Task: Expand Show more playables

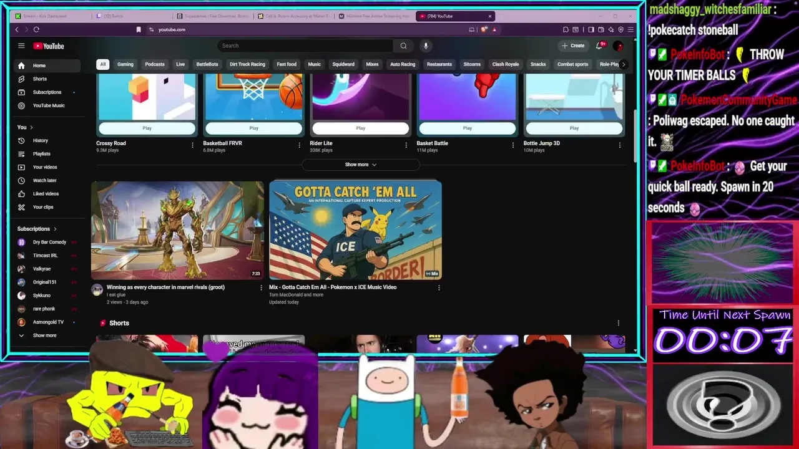Action: point(361,165)
